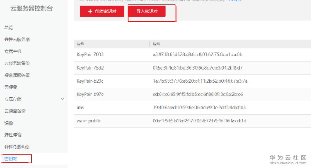The image size is (311, 168).
Task: Open 云硬盘备份 in the sidebar
Action: (x=15, y=111)
